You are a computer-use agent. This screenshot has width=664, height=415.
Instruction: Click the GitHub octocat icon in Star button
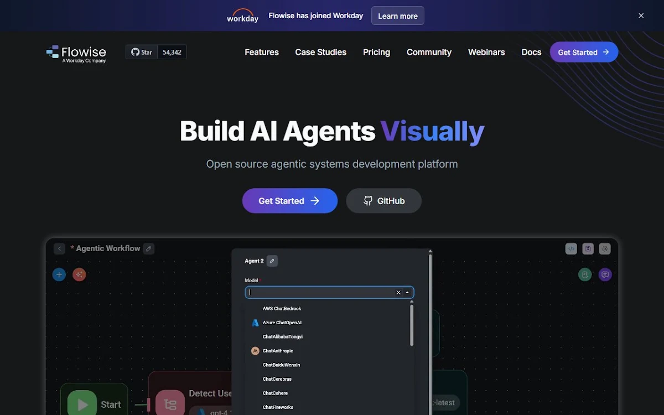[135, 52]
